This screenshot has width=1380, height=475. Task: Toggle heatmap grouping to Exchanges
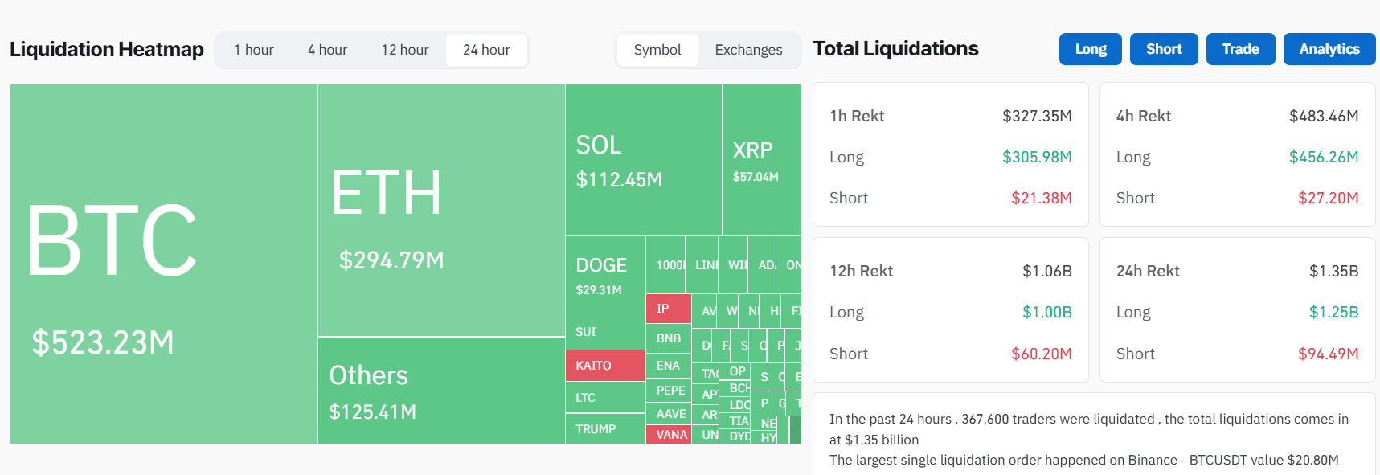[747, 49]
